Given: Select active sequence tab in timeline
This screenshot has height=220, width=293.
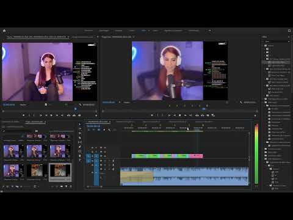Looking at the screenshot, I should tap(98, 122).
